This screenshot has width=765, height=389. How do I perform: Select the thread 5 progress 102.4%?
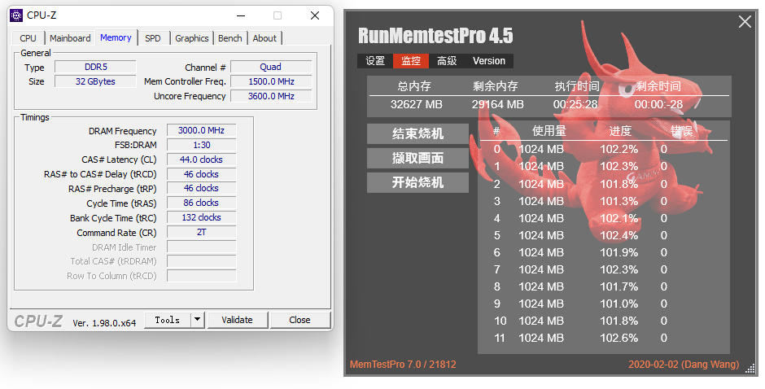(x=619, y=235)
